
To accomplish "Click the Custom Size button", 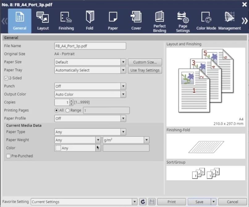I will click(145, 62).
